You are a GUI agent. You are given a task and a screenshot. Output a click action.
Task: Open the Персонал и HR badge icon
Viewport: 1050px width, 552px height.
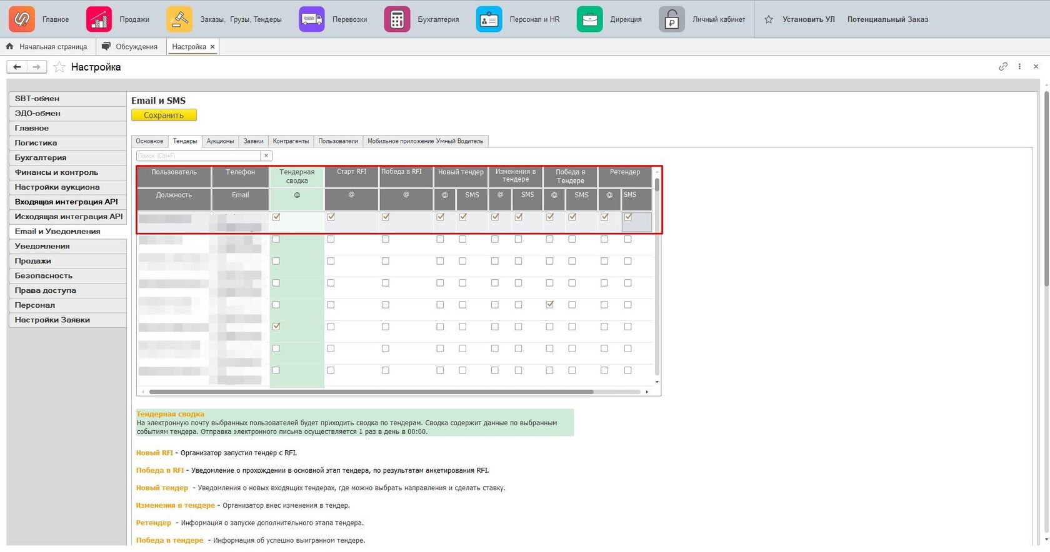pyautogui.click(x=489, y=19)
